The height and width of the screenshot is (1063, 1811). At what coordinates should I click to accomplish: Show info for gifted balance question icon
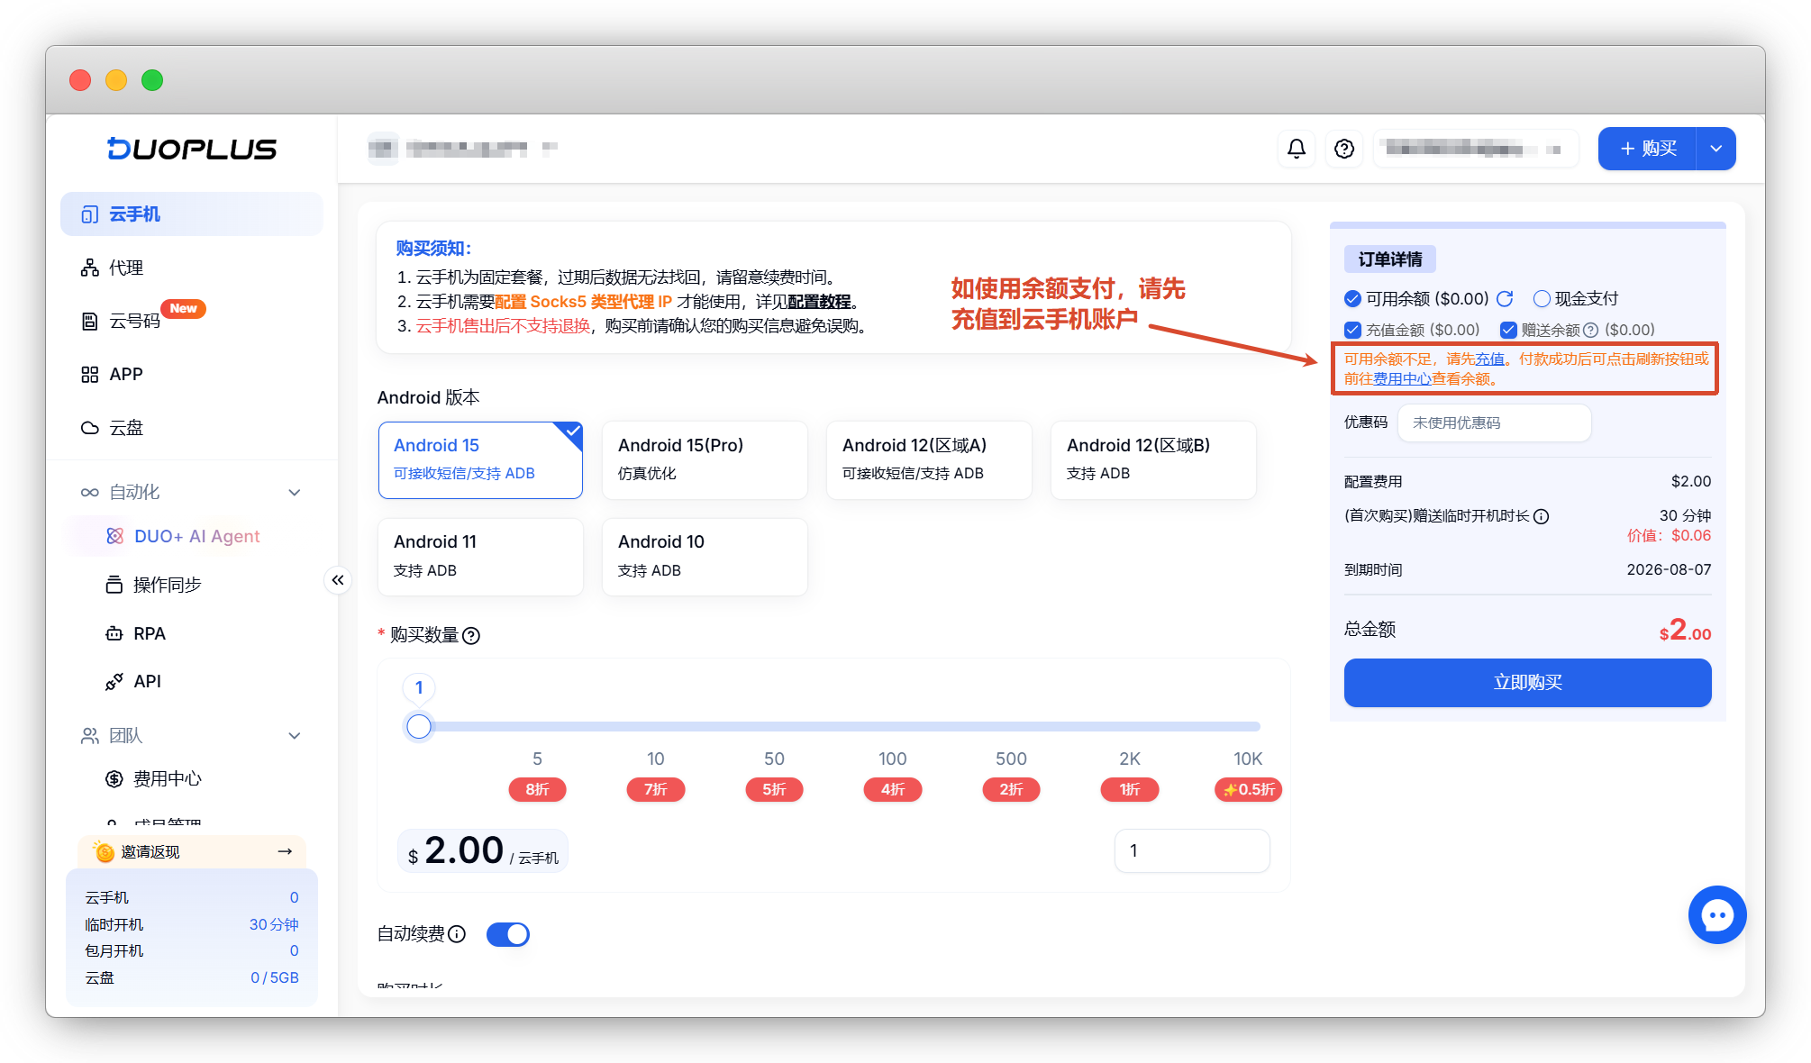pyautogui.click(x=1590, y=331)
